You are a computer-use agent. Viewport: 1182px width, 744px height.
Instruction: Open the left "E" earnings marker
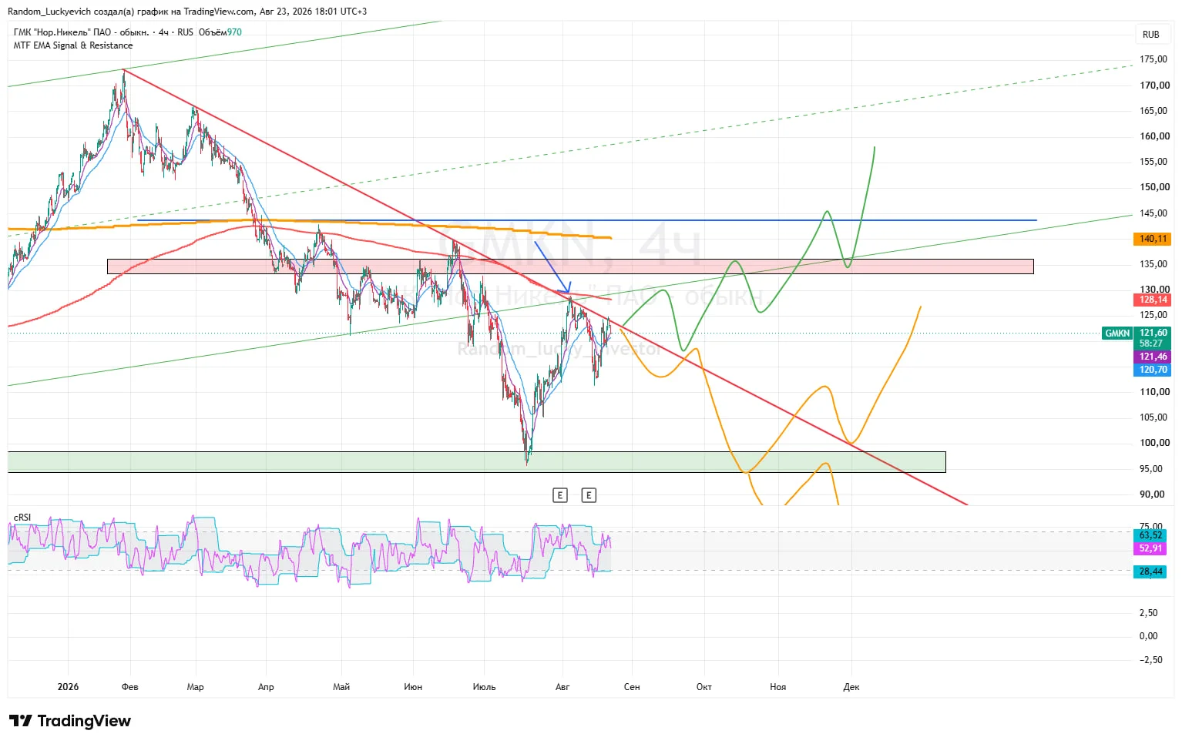(x=560, y=495)
